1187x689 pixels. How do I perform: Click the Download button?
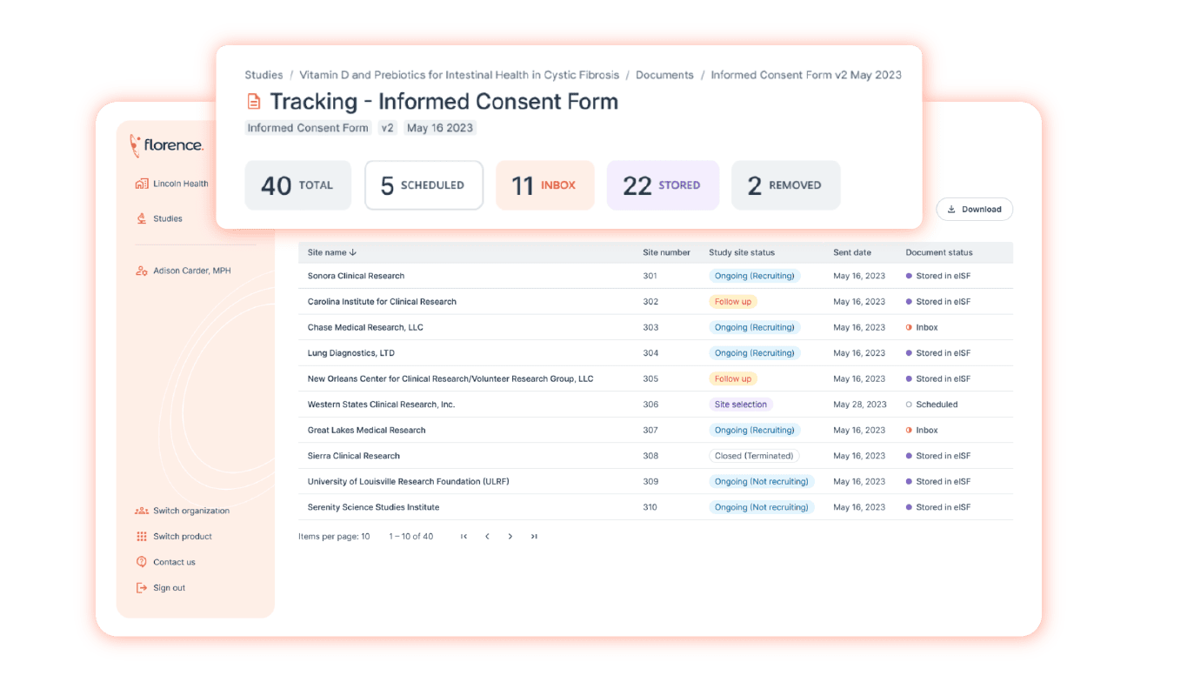(x=974, y=209)
